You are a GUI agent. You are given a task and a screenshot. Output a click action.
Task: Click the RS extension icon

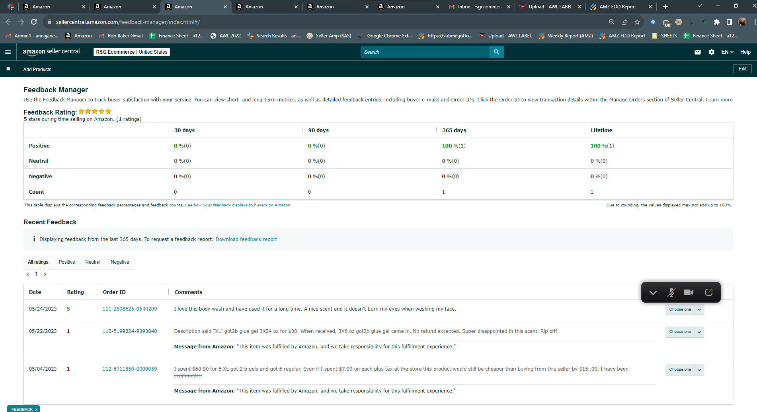(704, 22)
